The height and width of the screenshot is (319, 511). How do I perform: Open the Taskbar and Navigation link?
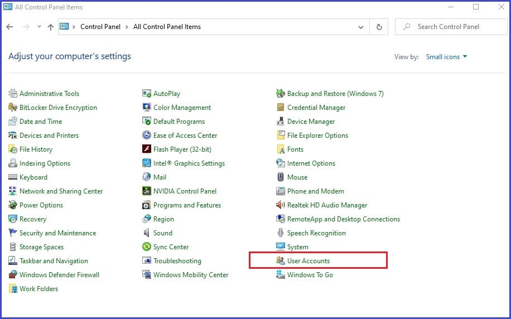pos(54,261)
